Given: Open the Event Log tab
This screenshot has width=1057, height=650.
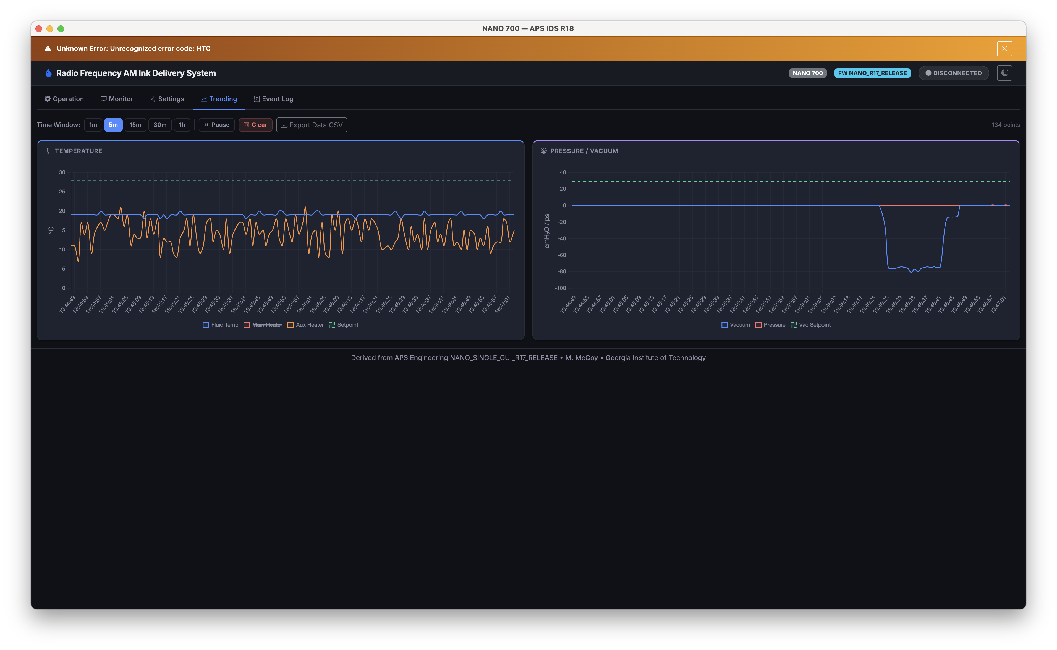Looking at the screenshot, I should (x=273, y=98).
